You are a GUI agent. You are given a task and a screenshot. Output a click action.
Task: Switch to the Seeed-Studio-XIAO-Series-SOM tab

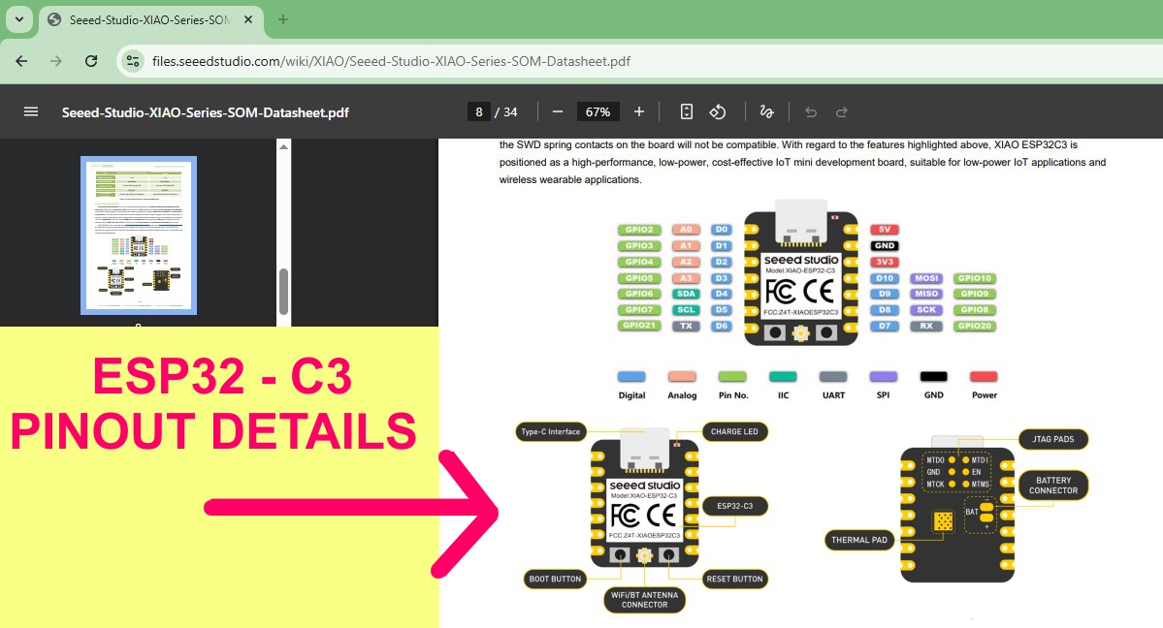tap(148, 20)
